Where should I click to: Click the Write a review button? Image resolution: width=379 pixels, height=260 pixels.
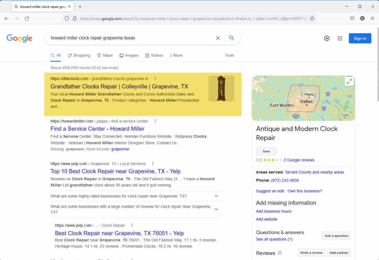pos(311,253)
